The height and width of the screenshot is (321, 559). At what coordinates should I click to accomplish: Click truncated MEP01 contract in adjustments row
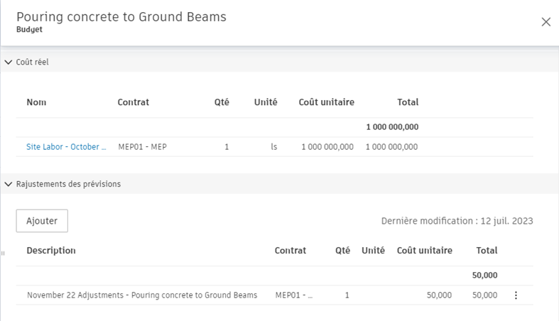(293, 295)
